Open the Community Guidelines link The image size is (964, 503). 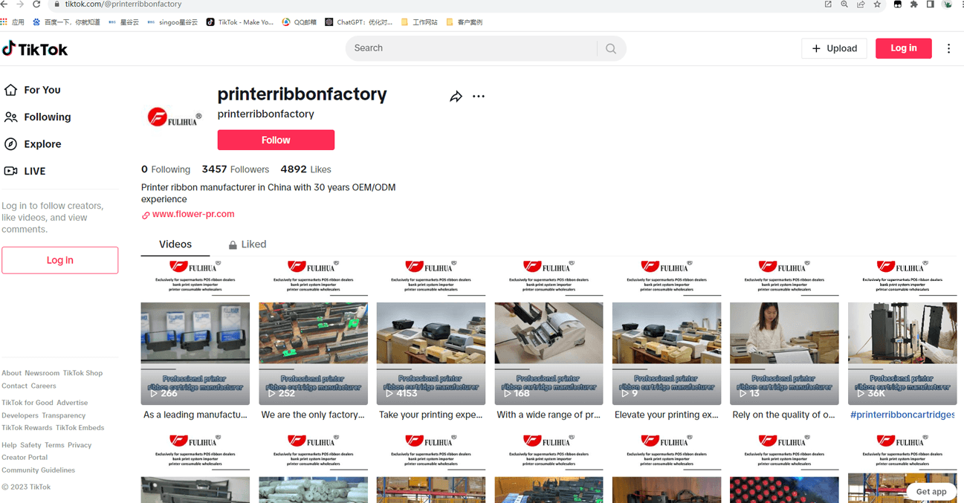coord(38,470)
